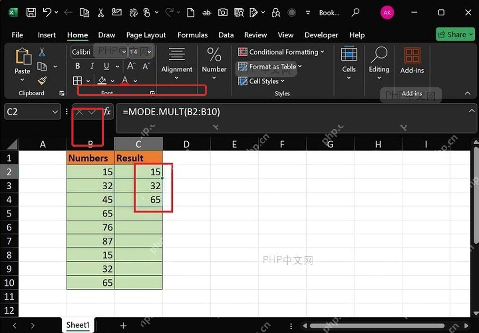This screenshot has height=333, width=479.
Task: Toggle Bold formatting
Action: point(78,66)
